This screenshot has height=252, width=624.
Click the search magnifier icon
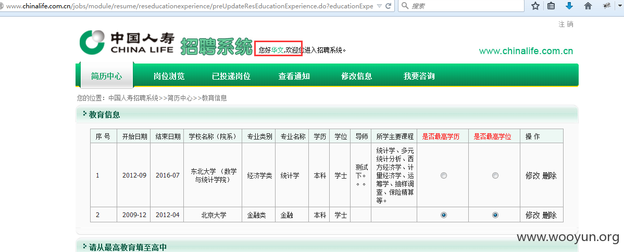[405, 6]
